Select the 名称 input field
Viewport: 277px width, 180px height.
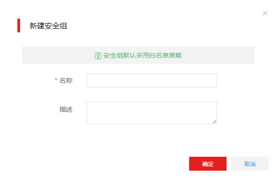152,80
